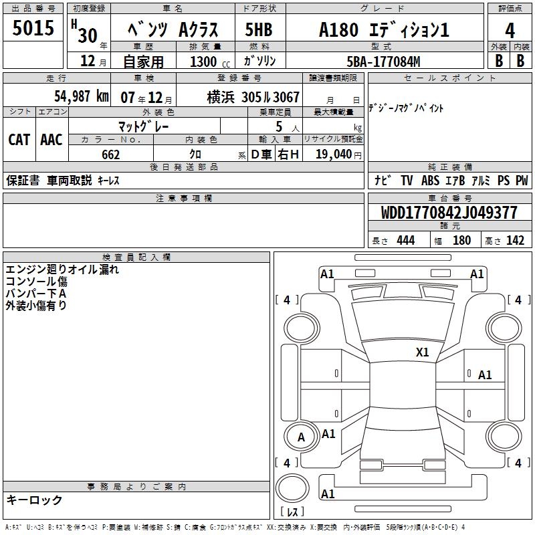Click the A mark inside rear-left wheel
Viewport: 535px width, 535px height.
(302, 437)
